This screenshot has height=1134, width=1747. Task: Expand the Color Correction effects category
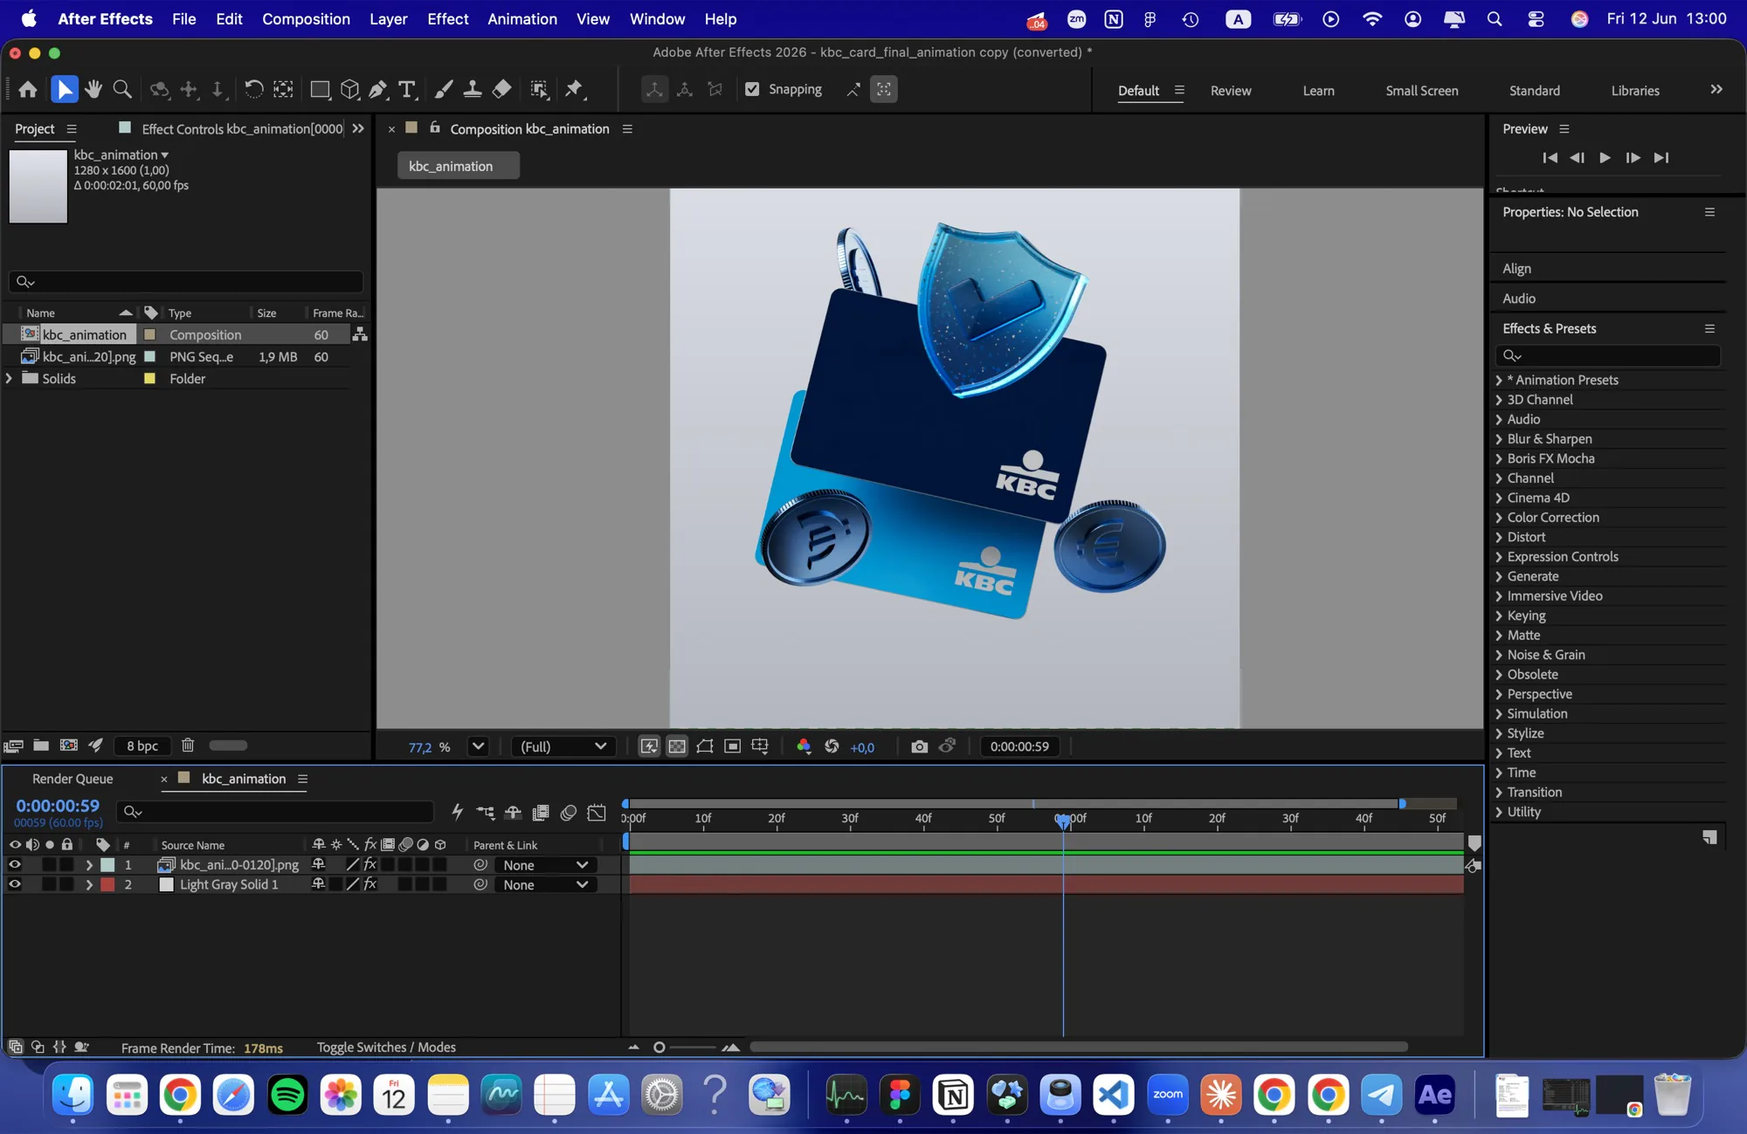point(1499,518)
